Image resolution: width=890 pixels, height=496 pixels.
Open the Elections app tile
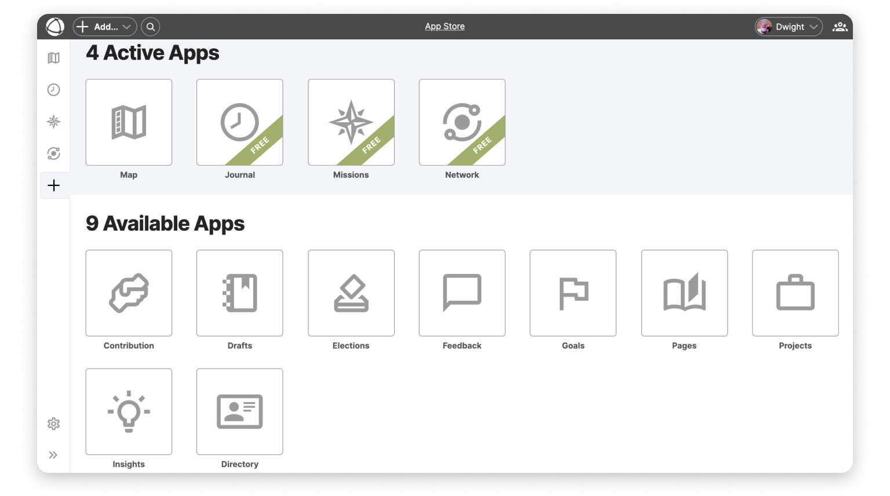click(x=351, y=293)
